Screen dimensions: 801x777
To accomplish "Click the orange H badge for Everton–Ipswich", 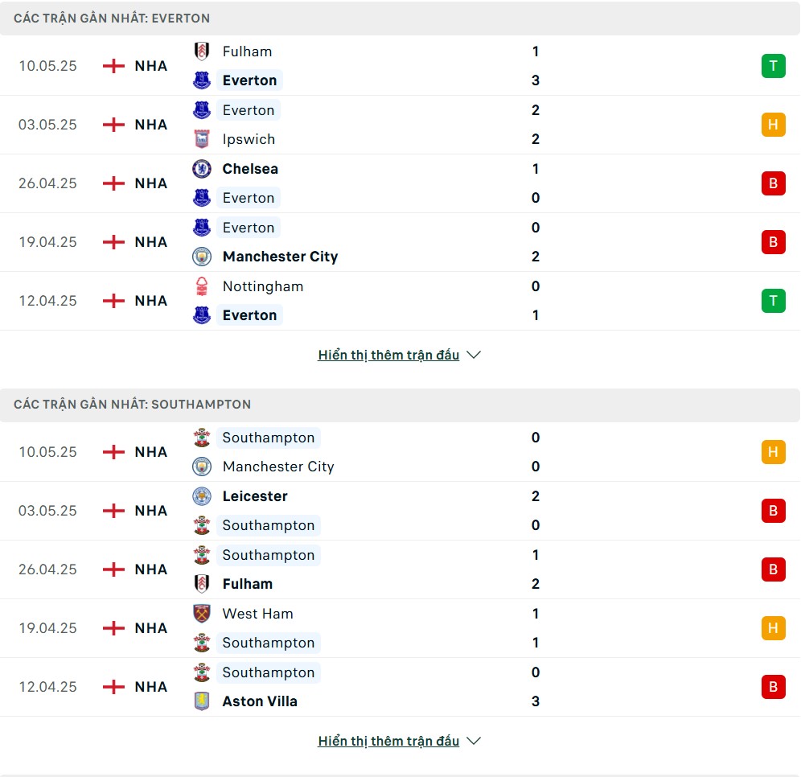I will [773, 125].
